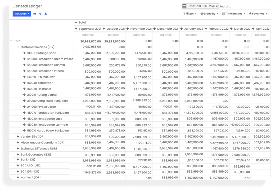Screen dimensions: 271x189
Task: Expand Bank (IDR) row
Action: tap(18, 160)
